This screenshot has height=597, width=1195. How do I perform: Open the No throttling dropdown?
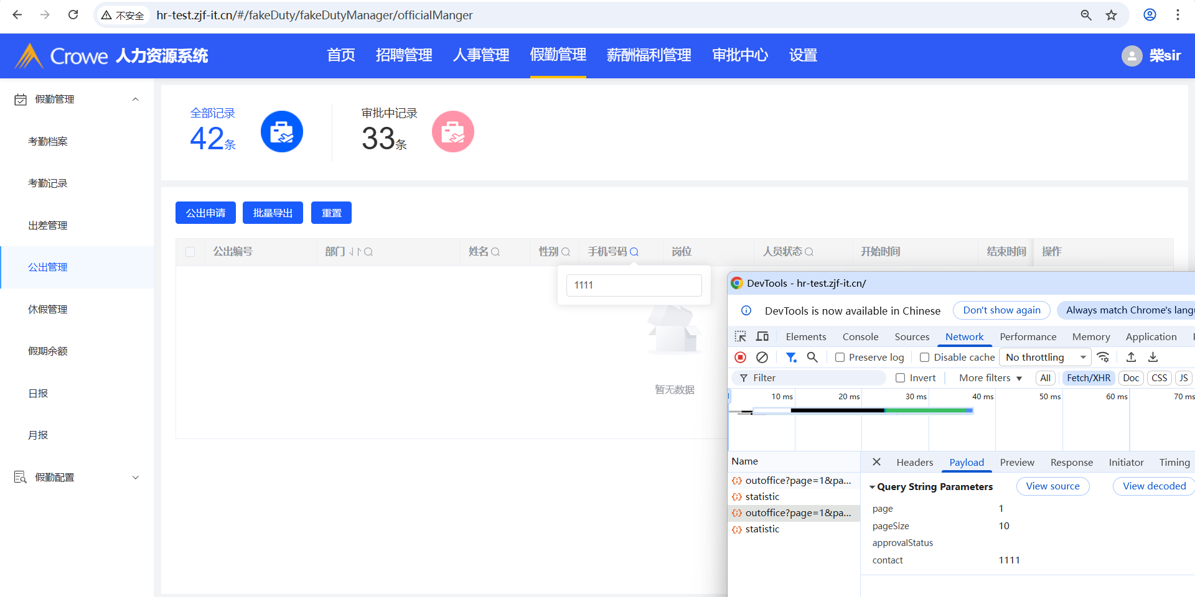click(1046, 357)
